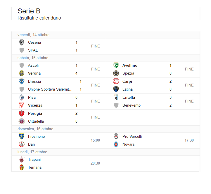Click the Frosinone team crest icon
This screenshot has width=211, height=194.
tap(22, 136)
